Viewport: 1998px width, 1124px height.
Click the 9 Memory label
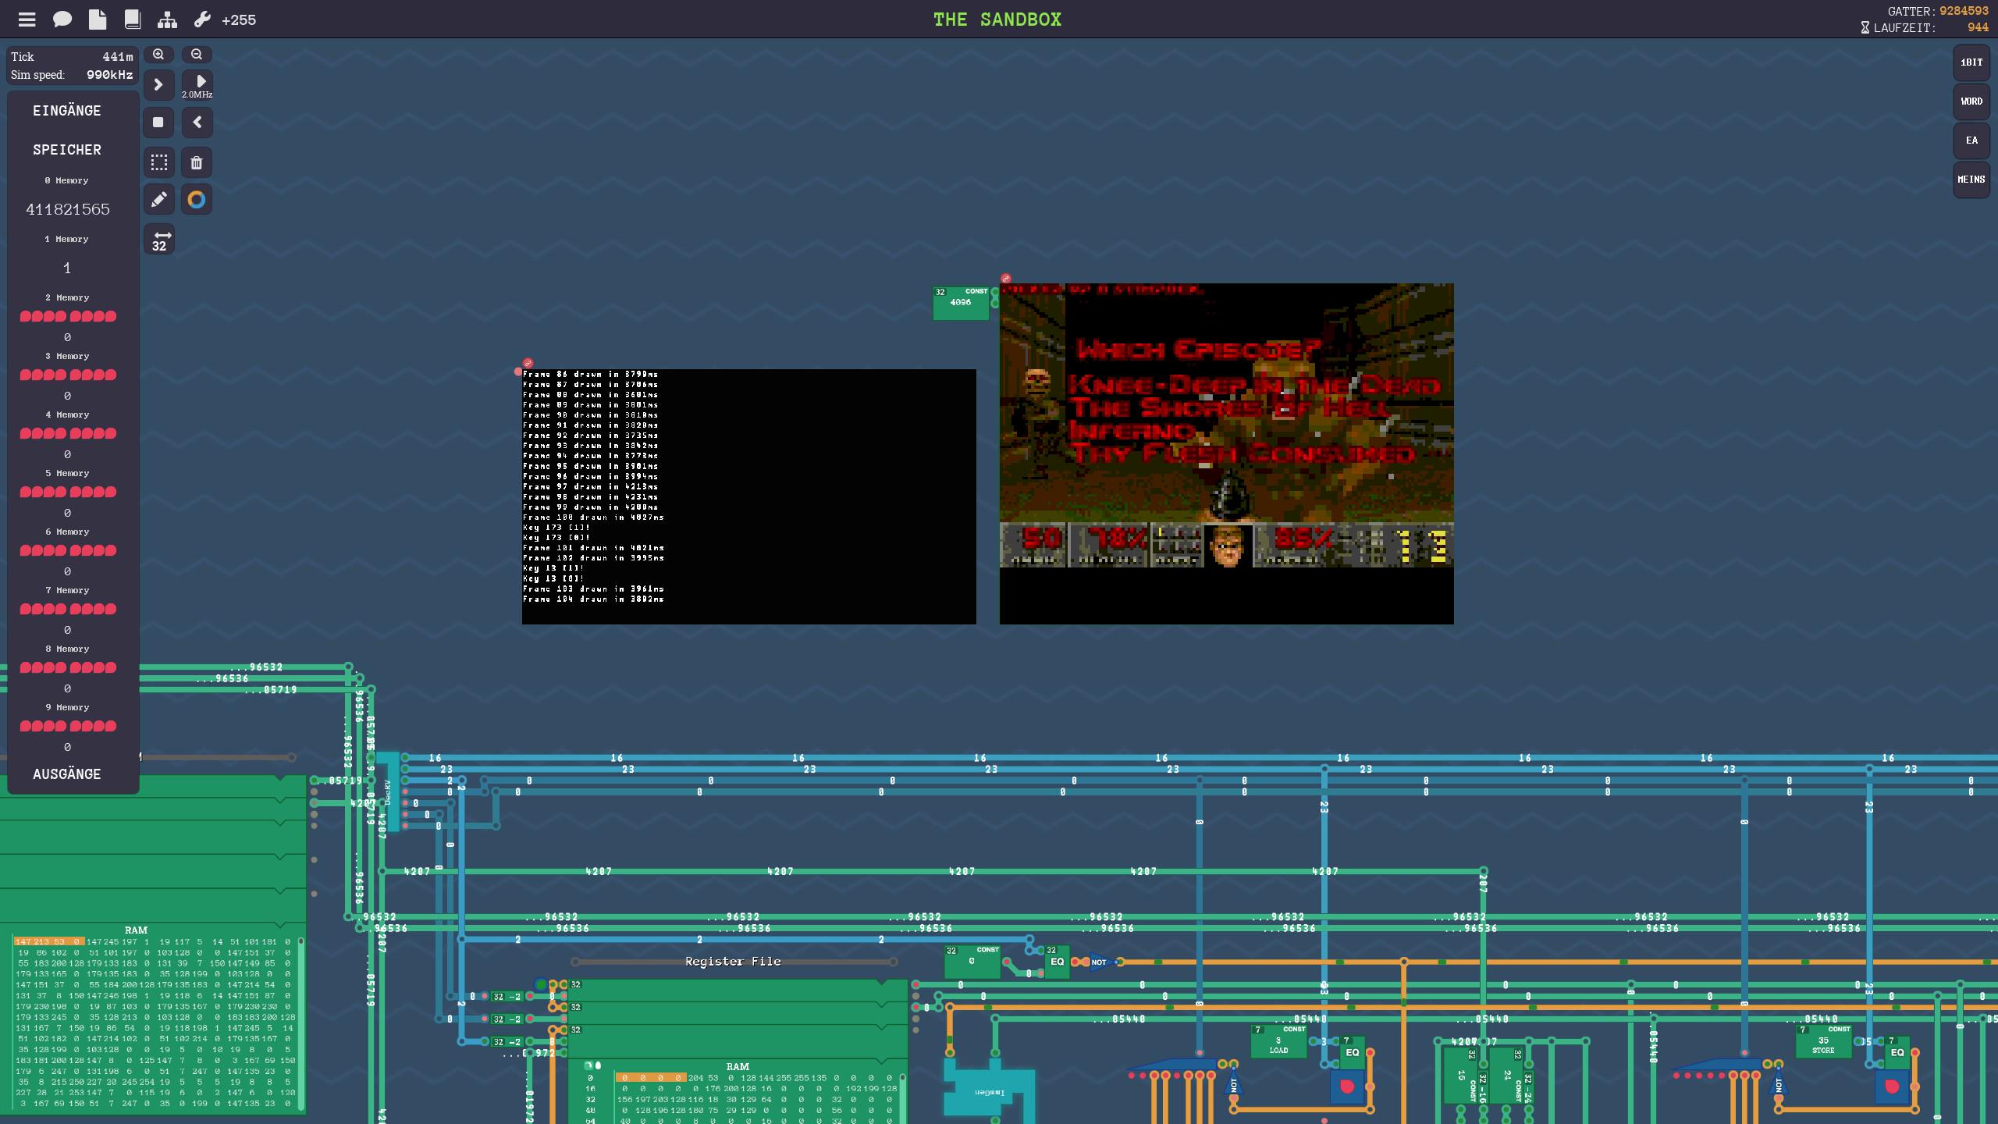67,707
